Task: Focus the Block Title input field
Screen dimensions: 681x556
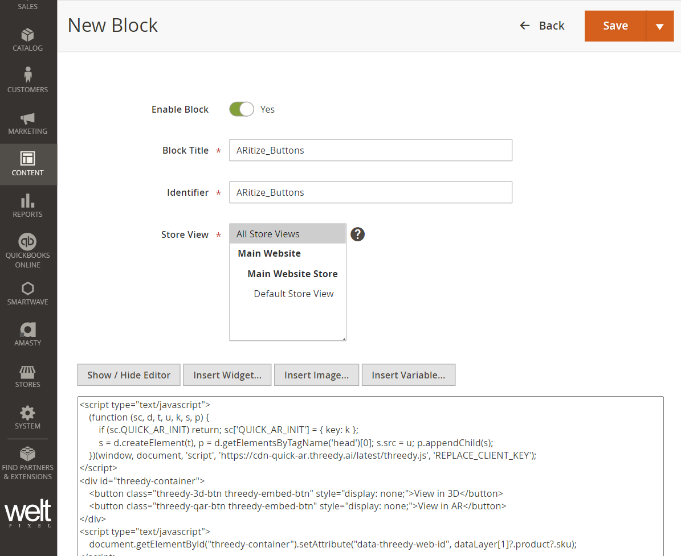Action: tap(370, 150)
